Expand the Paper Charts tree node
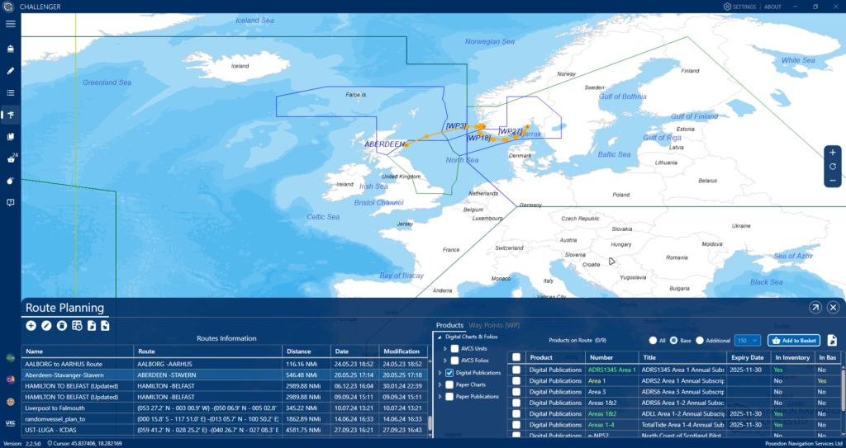Screen dimensions: 846x448 [x=440, y=385]
